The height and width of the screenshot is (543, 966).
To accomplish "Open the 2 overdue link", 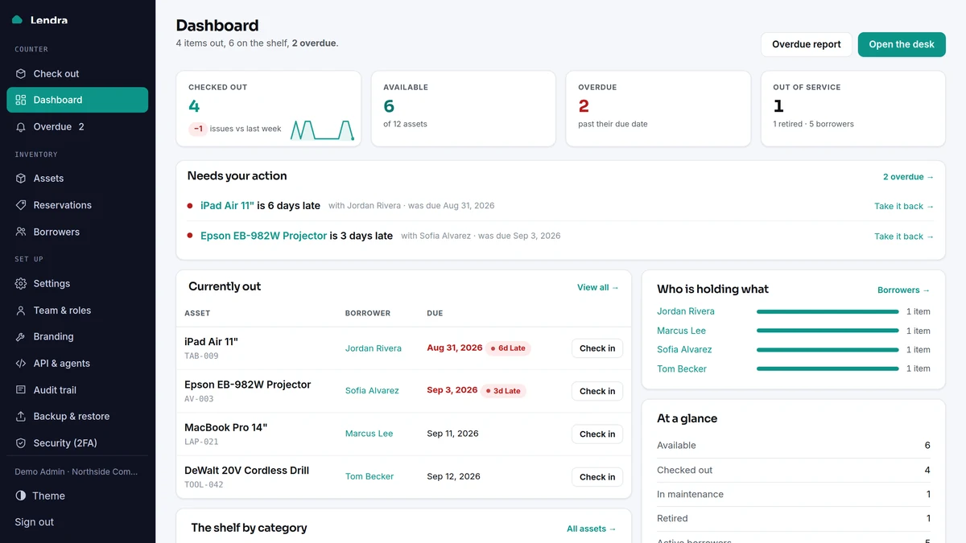I will [x=908, y=177].
